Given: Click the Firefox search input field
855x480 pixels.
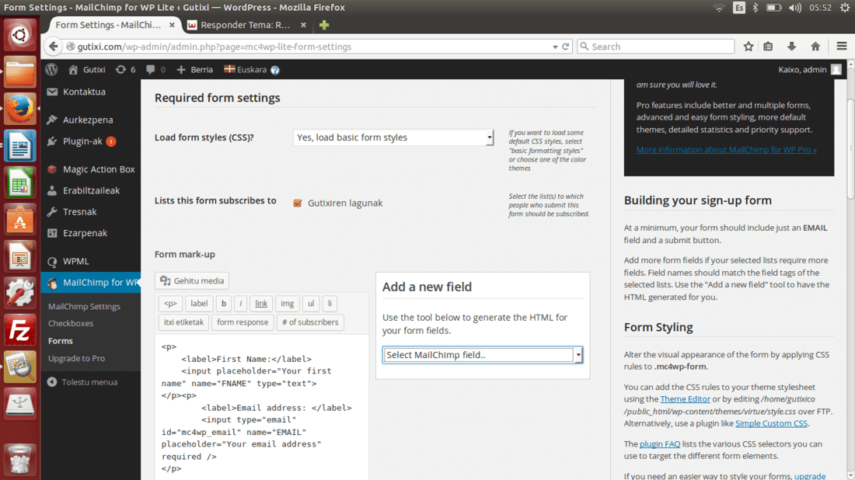Looking at the screenshot, I should (x=656, y=47).
